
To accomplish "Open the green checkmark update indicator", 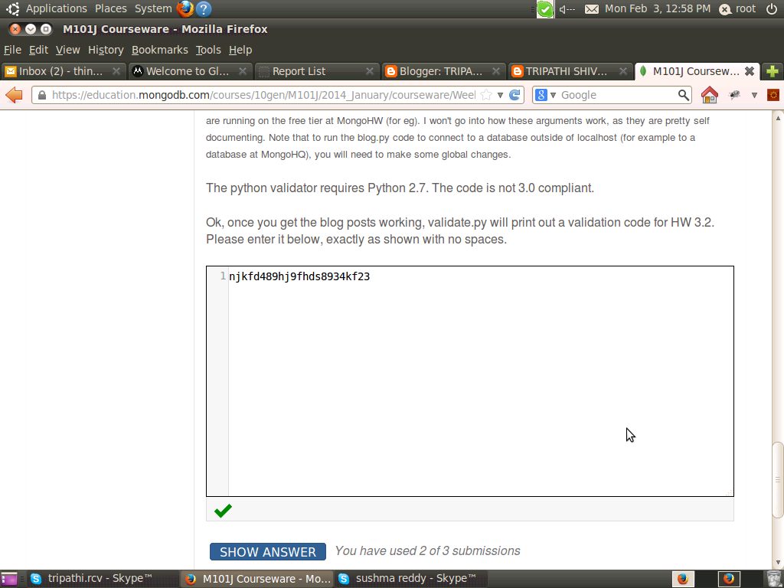I will pyautogui.click(x=545, y=9).
